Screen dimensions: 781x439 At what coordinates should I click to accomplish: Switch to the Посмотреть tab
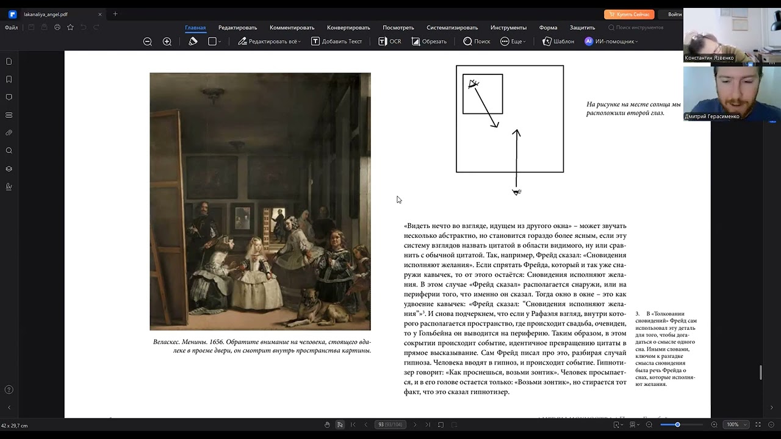pos(398,27)
